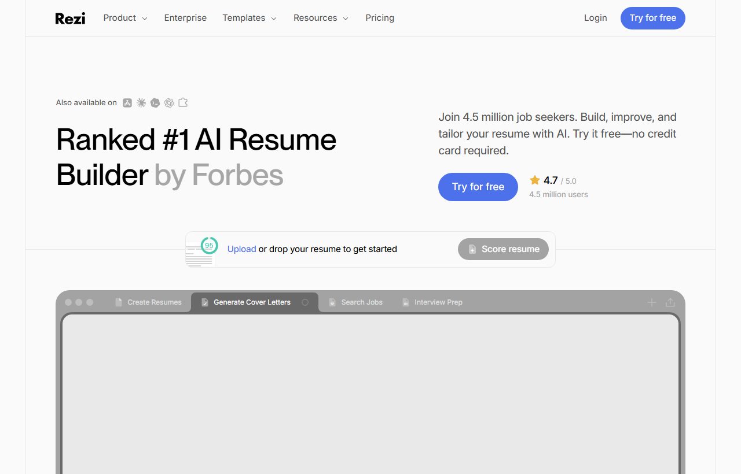Image resolution: width=741 pixels, height=474 pixels.
Task: Click the Login link
Action: click(x=596, y=18)
